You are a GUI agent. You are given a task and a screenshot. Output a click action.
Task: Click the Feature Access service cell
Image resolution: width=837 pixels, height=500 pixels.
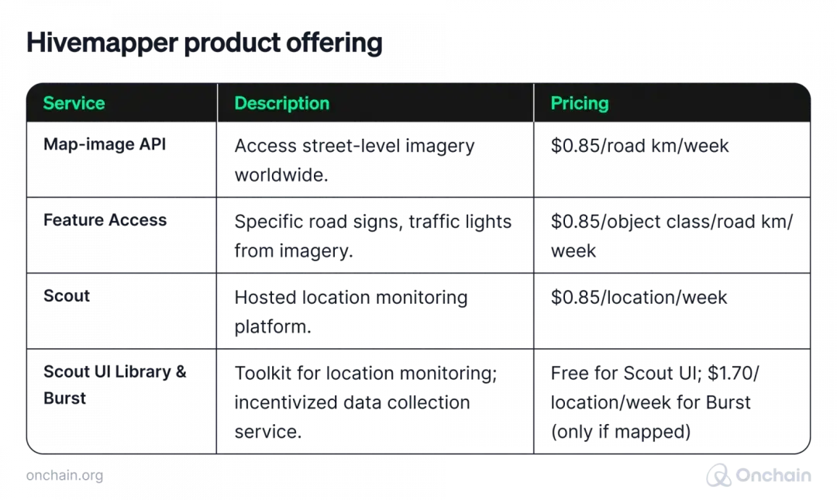(105, 220)
